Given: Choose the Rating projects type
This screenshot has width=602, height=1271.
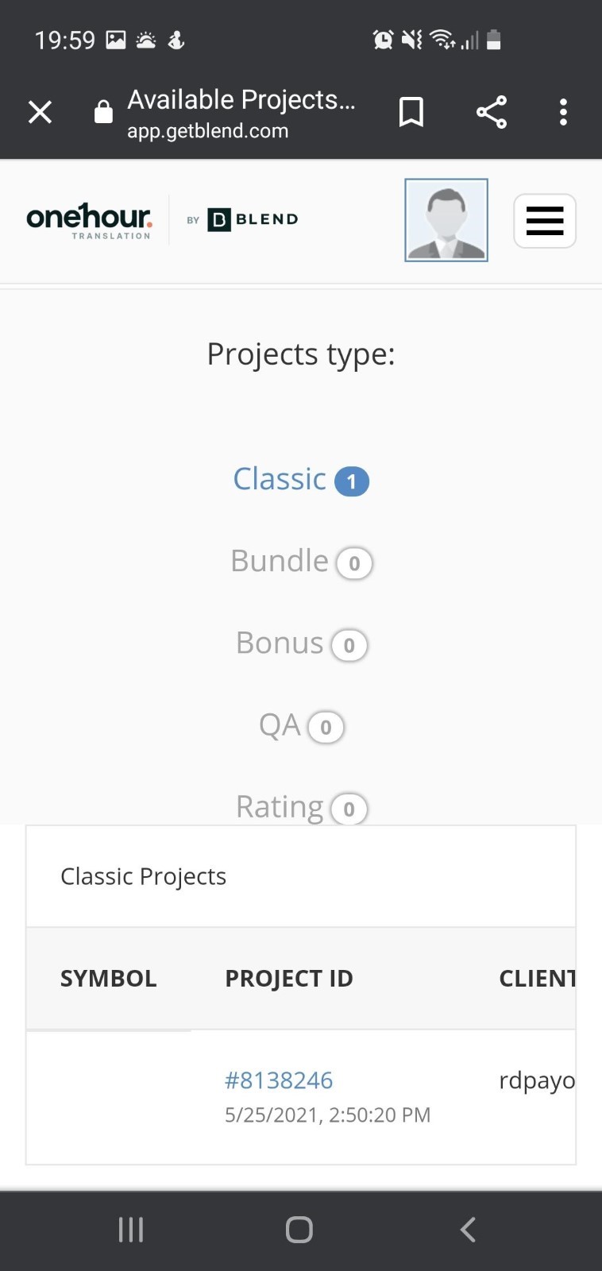Looking at the screenshot, I should click(x=301, y=807).
